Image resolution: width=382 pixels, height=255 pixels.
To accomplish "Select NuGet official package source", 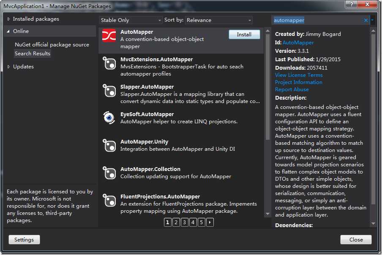I will [52, 45].
